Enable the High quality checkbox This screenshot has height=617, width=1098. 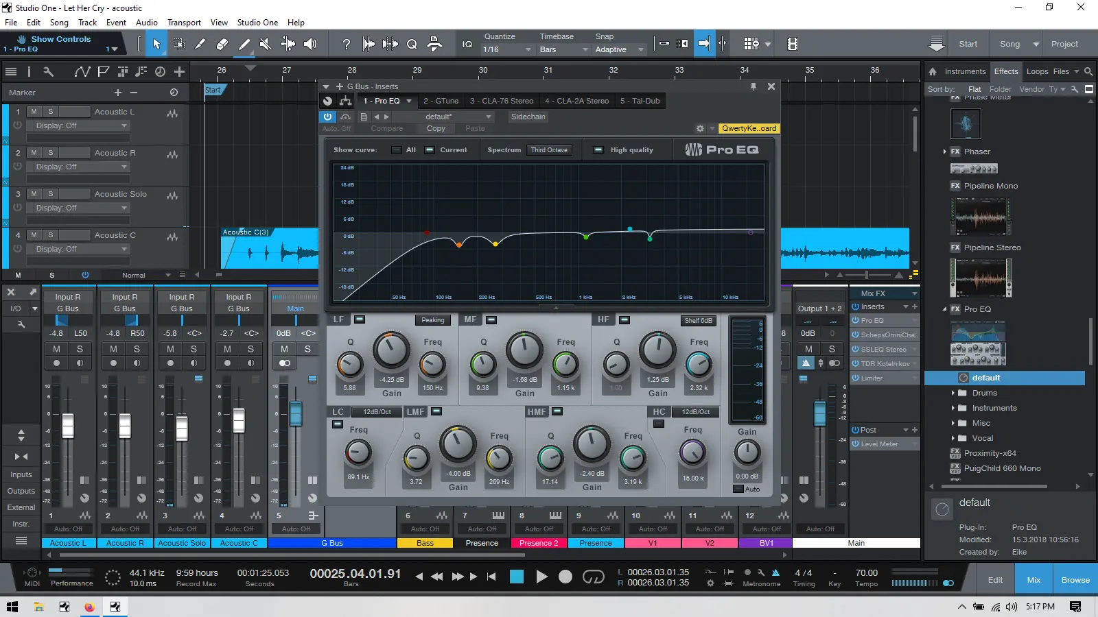(598, 150)
